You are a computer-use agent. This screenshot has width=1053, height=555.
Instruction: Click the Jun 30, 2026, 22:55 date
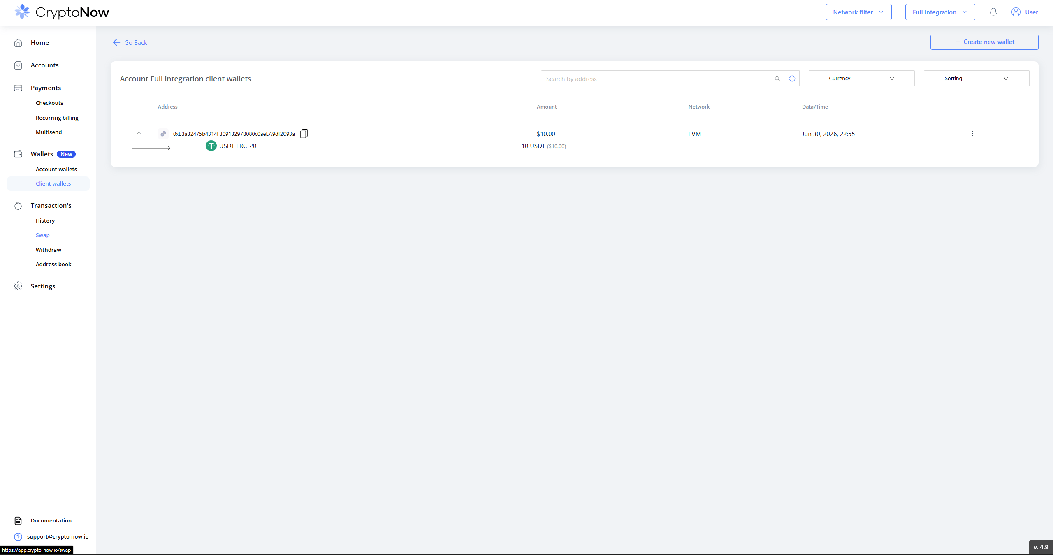coord(828,134)
